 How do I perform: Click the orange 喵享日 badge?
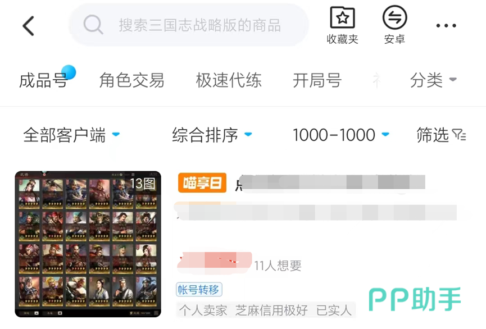pos(202,183)
